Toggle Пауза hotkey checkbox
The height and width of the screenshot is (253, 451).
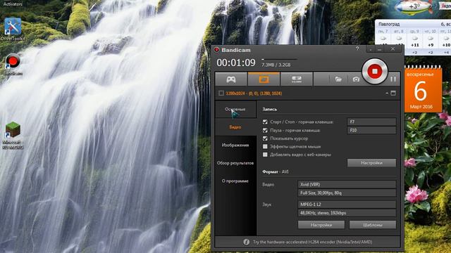click(265, 130)
